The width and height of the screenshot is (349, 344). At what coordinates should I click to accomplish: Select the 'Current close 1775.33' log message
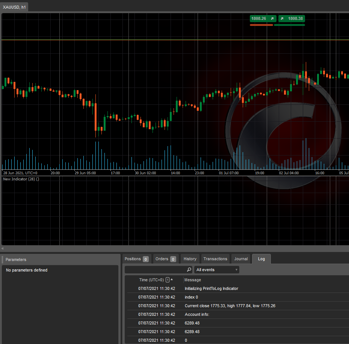coord(230,306)
